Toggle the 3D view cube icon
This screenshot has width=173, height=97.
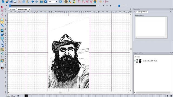click(x=2, y=30)
